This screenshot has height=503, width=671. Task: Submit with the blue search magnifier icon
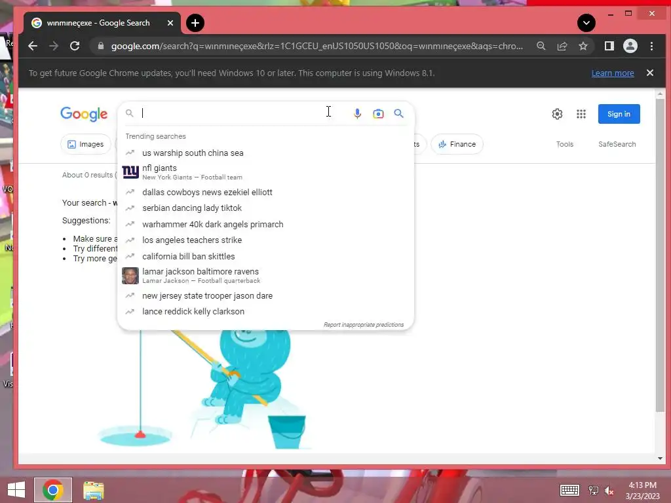point(399,113)
